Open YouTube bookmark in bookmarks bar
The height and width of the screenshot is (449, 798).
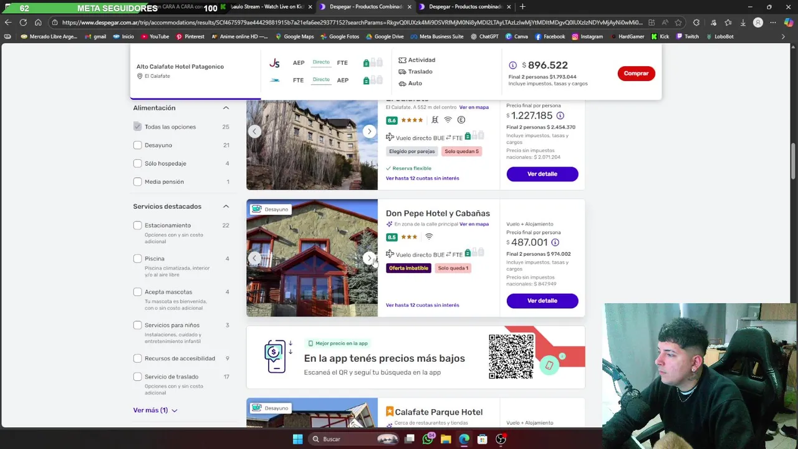point(155,37)
